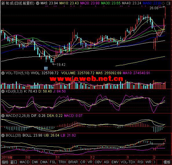172x165 pixels.
Task: Switch to the DMI indicator tab
Action: [x=35, y=162]
